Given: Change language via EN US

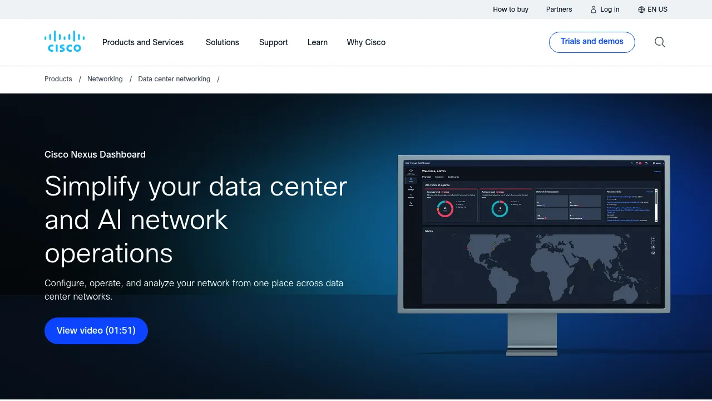Looking at the screenshot, I should (657, 9).
